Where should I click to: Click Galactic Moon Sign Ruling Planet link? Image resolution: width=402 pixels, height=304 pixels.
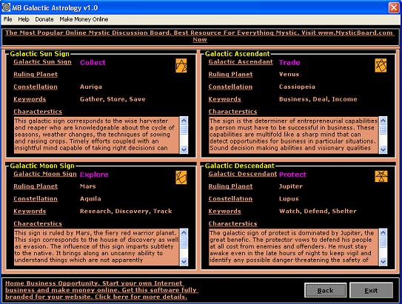click(36, 186)
